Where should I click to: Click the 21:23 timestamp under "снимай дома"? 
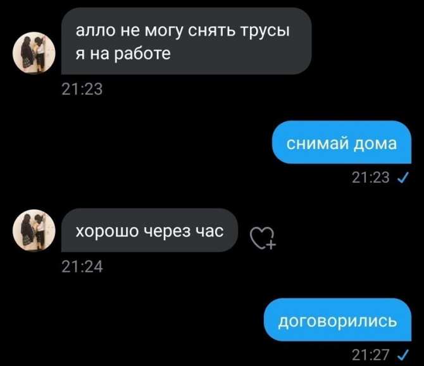[x=370, y=178]
